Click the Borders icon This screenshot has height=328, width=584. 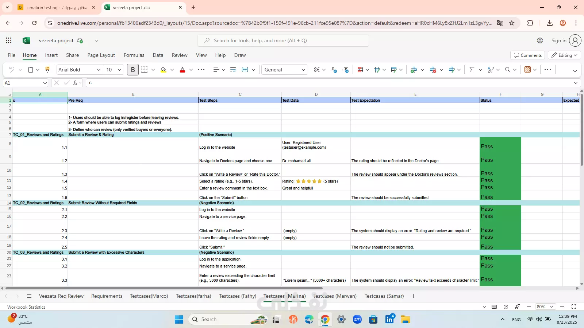(x=145, y=70)
